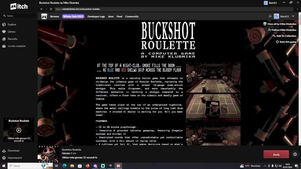Open the Jams tab
Viewport: 301px width, 169px height.
(x=111, y=16)
